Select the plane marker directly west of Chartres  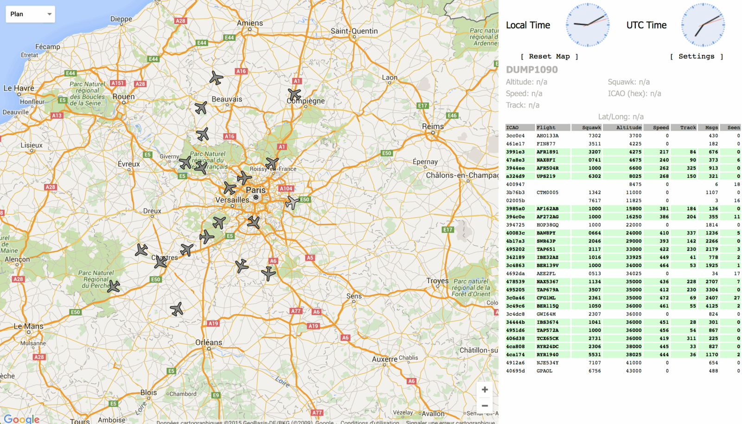(x=141, y=250)
